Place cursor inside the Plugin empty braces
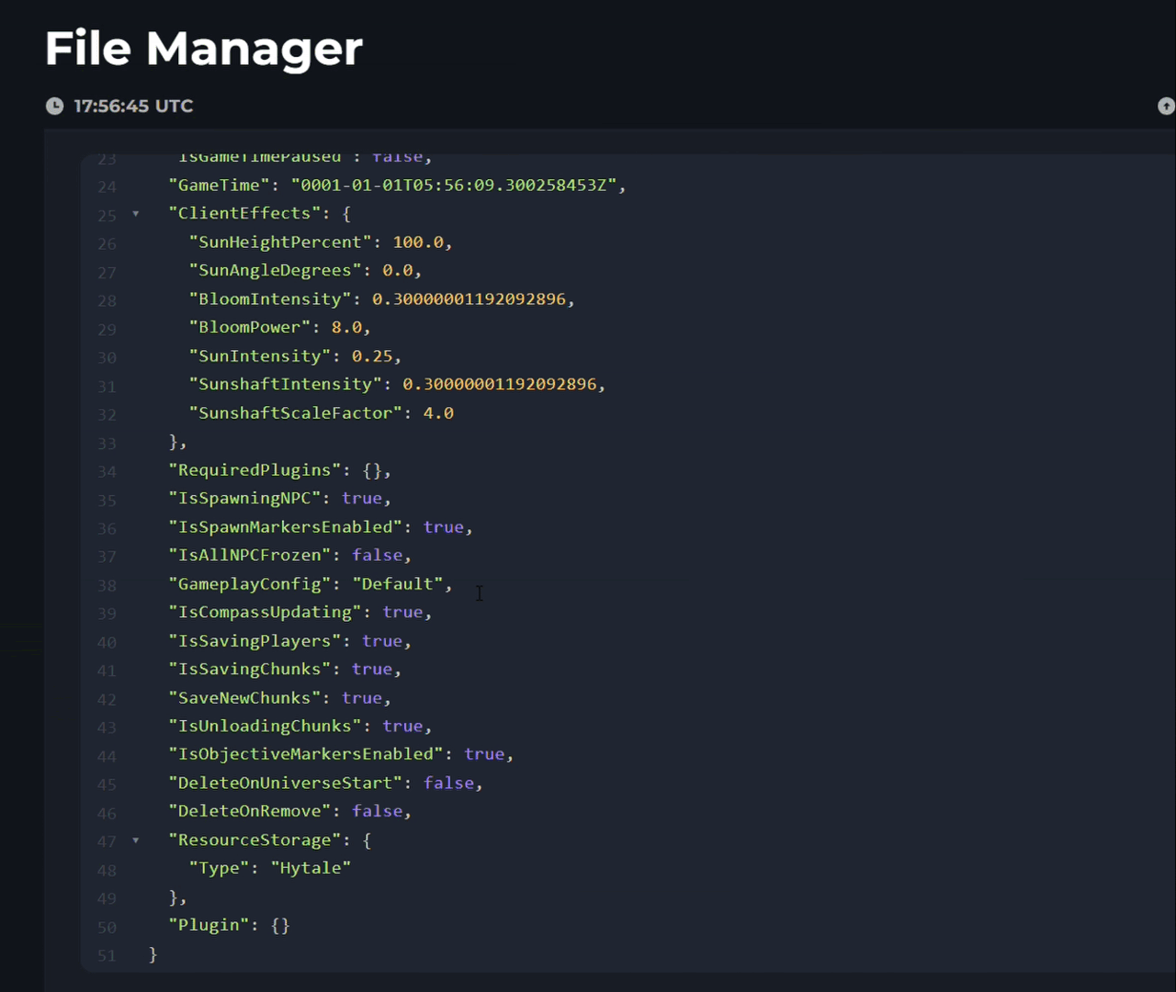This screenshot has height=992, width=1176. [x=280, y=925]
